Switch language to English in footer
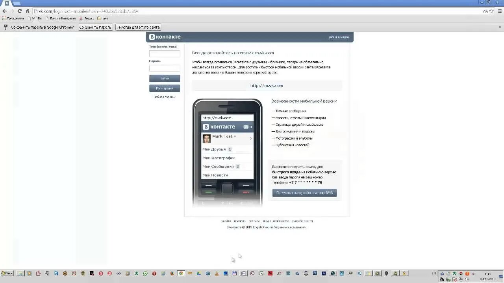Viewport: 504px width, 283px height. (x=257, y=227)
